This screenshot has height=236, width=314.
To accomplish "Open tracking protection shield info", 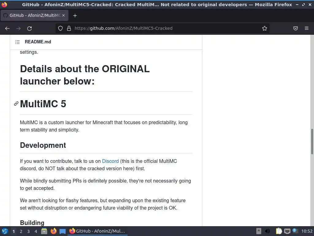I will click(60, 28).
